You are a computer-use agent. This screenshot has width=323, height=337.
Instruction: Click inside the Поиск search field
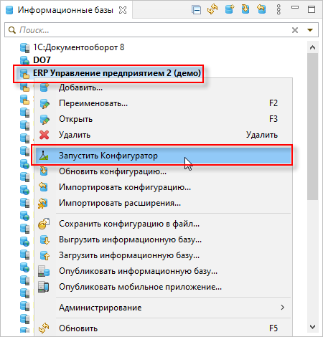pyautogui.click(x=153, y=30)
